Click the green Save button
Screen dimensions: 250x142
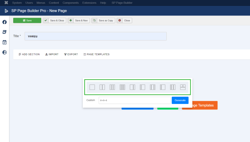pos(27,20)
